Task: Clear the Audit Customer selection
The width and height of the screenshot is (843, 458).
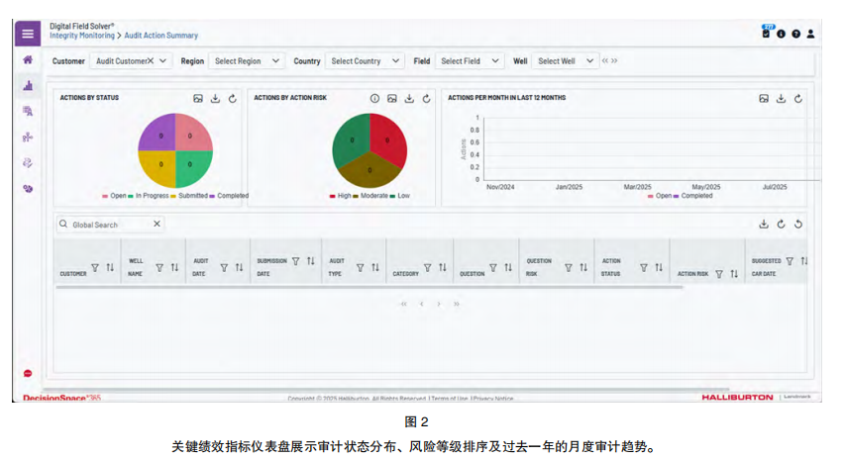Action: (x=151, y=61)
